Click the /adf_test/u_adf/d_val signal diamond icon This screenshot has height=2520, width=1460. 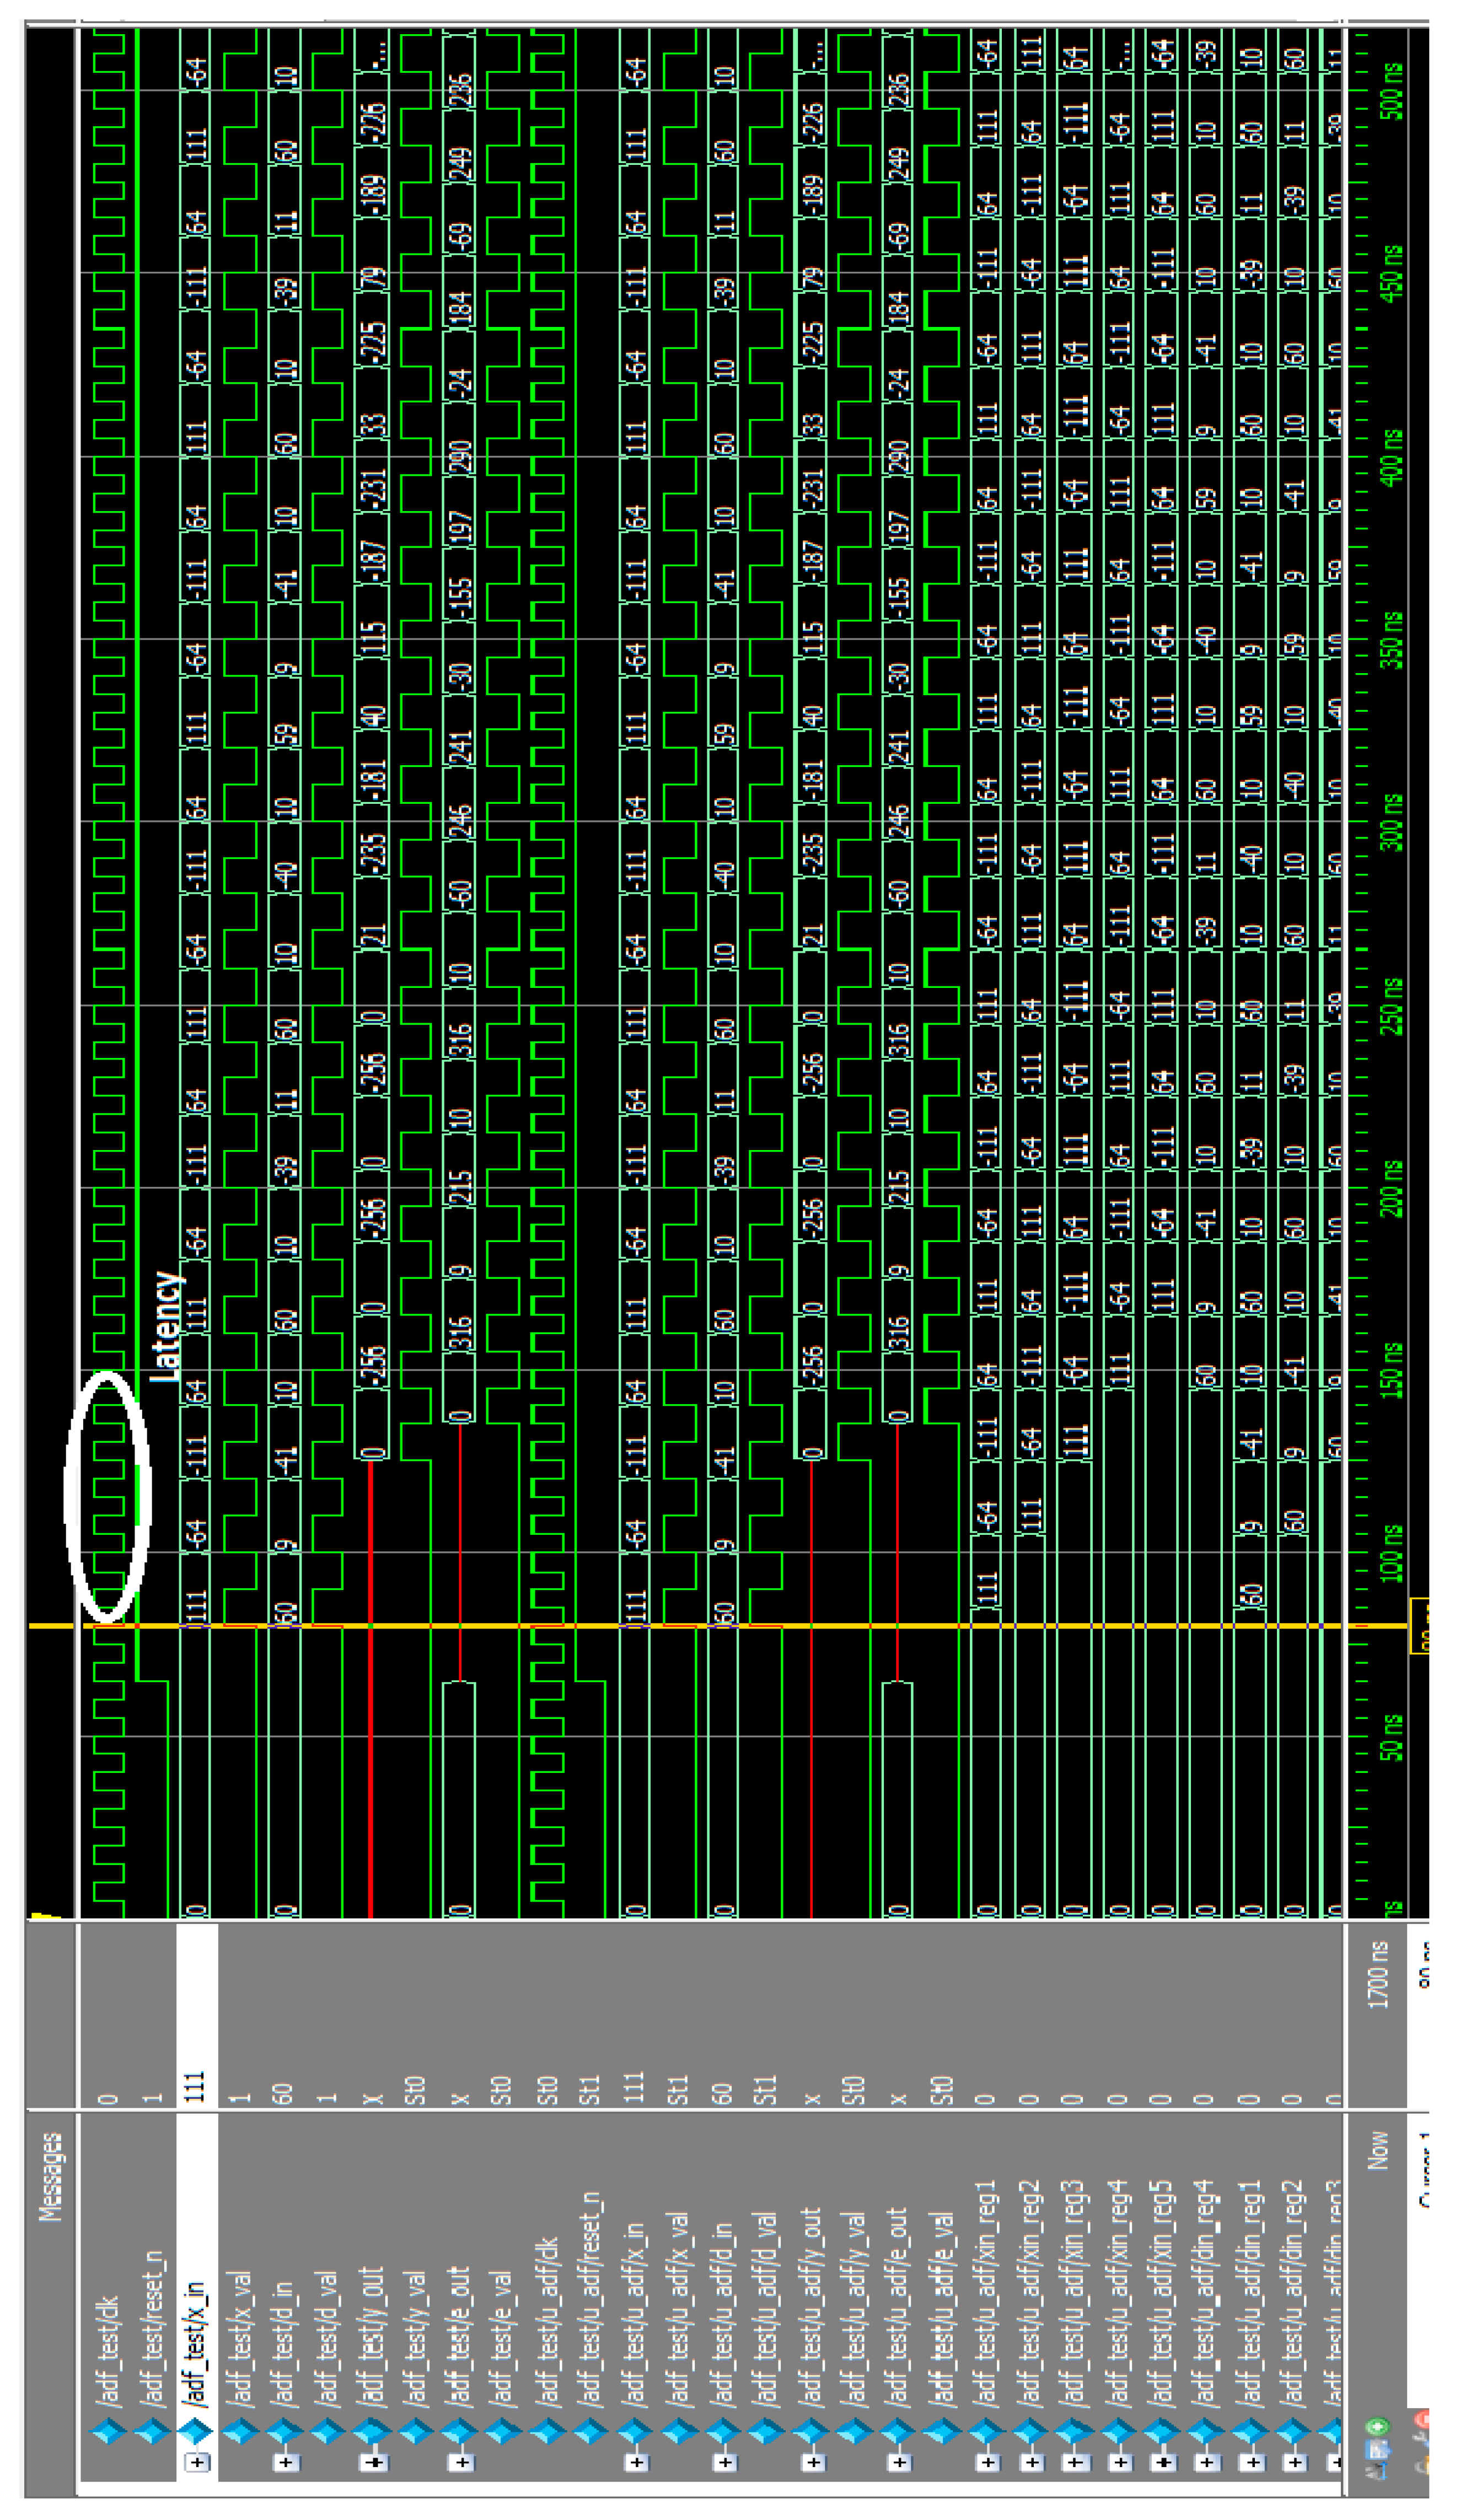[x=767, y=2431]
